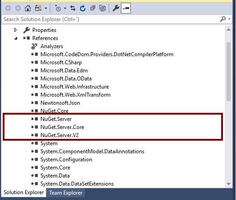The image size is (236, 200).
Task: Select NuGet.Core reference
Action: [54, 111]
